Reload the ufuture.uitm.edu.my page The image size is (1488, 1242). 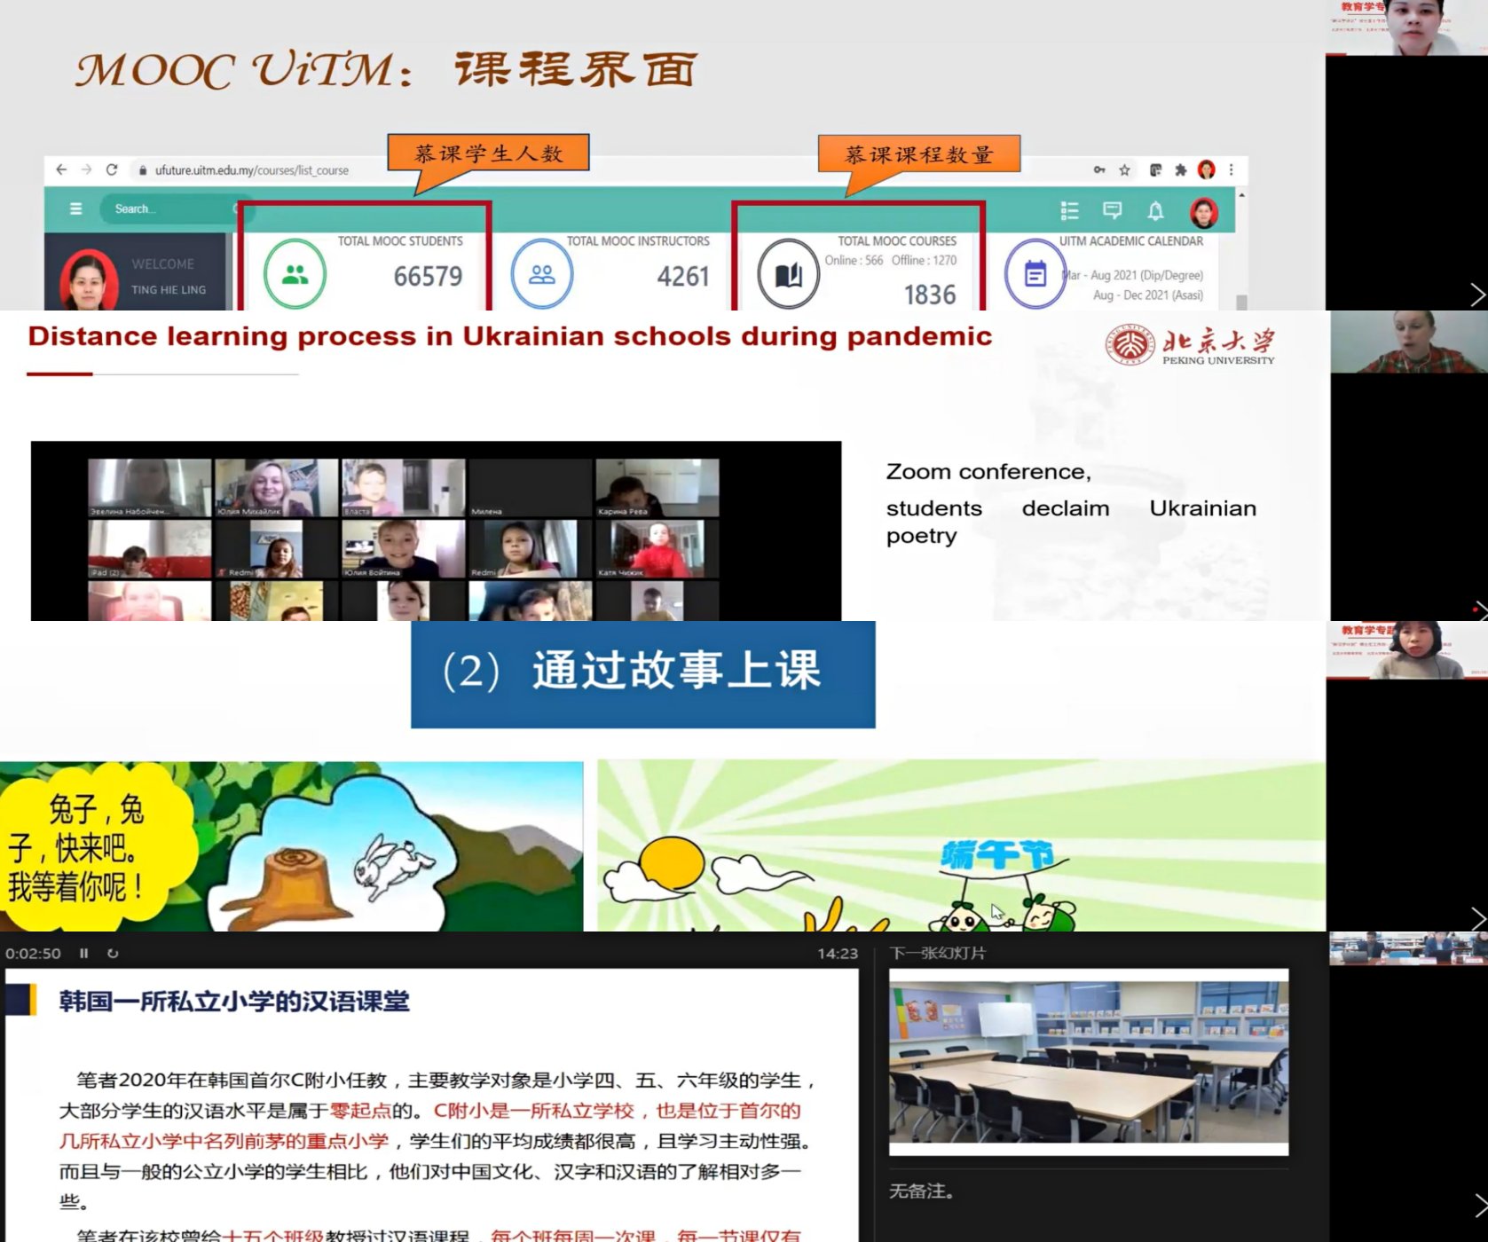[x=112, y=169]
